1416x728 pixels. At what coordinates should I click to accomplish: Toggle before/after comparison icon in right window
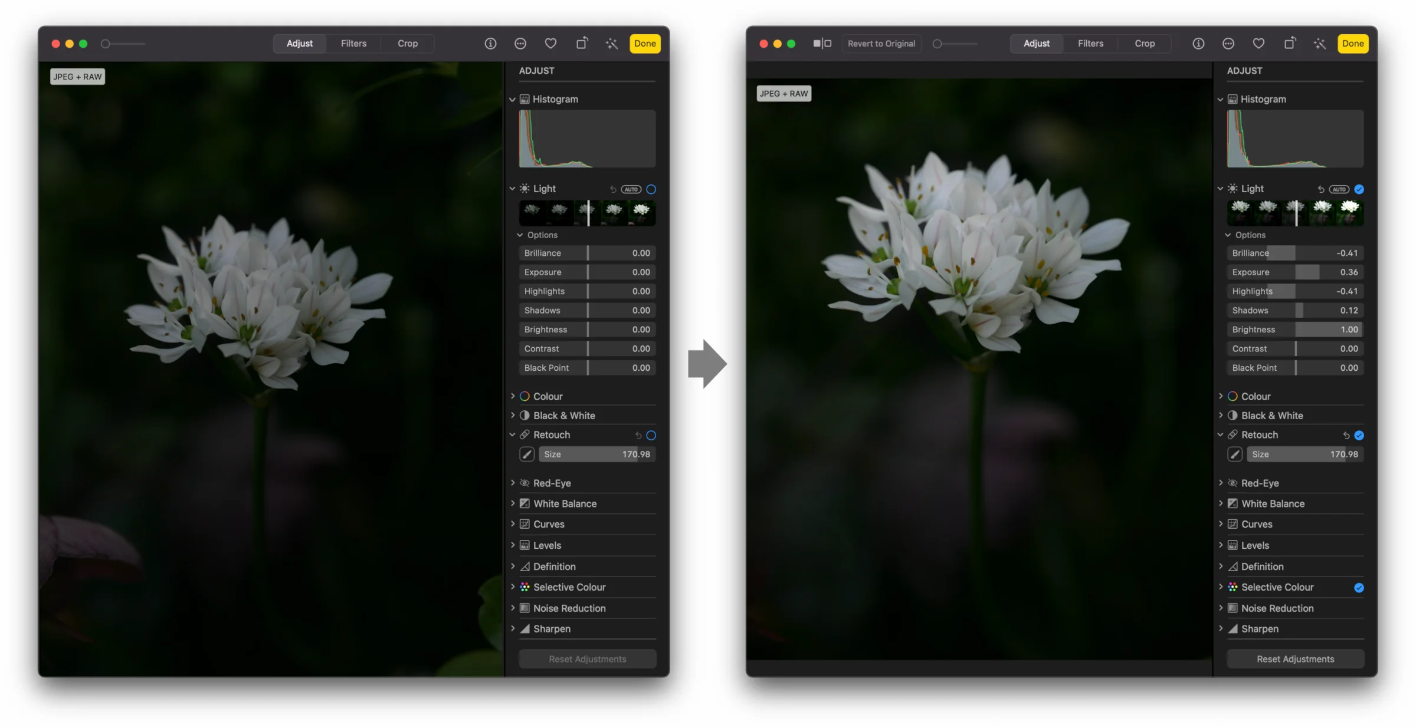point(822,44)
